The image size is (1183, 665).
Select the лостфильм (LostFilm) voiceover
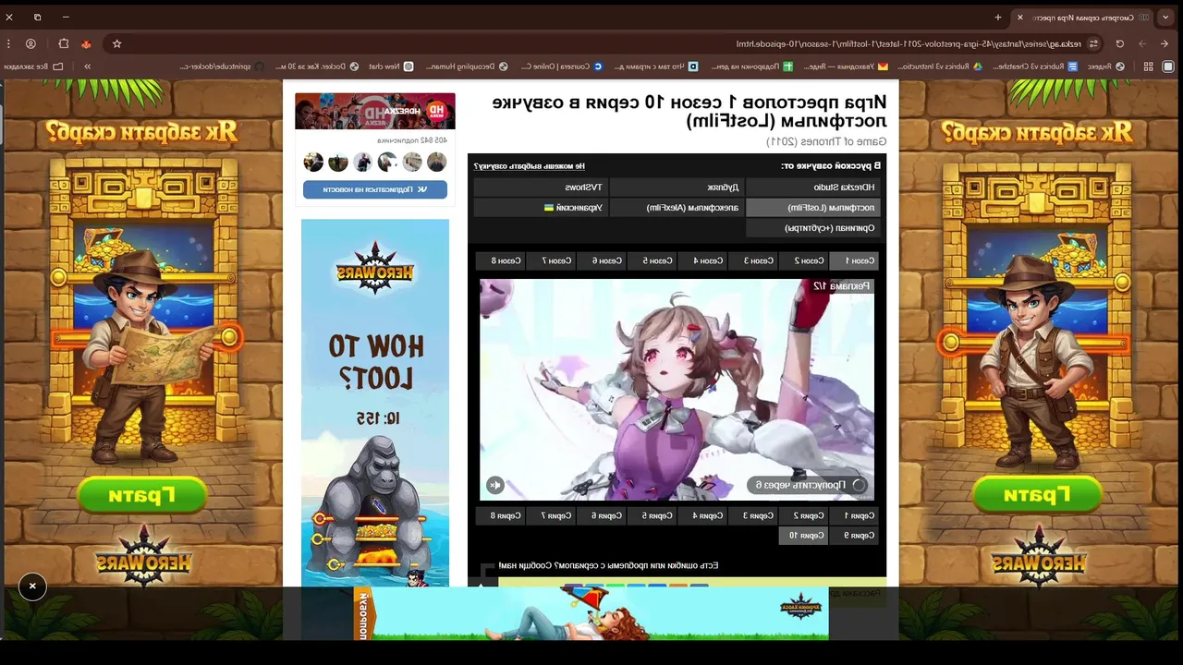[813, 207]
